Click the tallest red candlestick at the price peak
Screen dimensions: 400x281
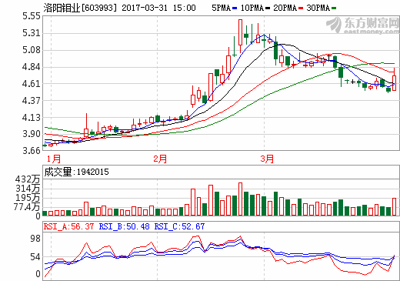click(240, 32)
